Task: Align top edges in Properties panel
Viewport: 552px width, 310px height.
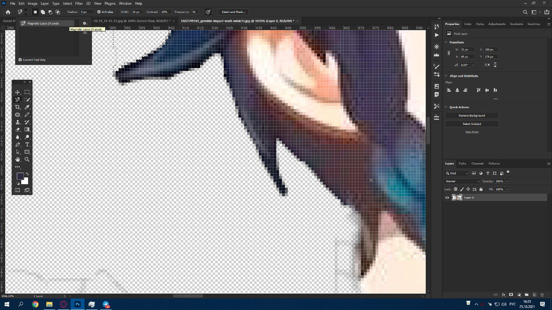Action: coord(479,90)
